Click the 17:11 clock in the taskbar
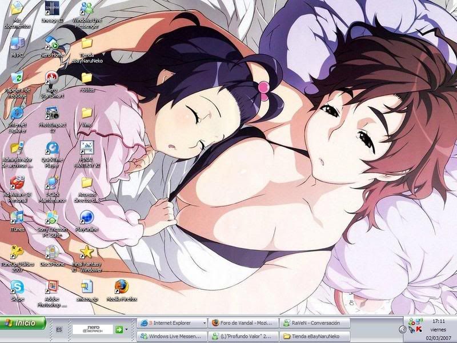This screenshot has width=457, height=343. (439, 321)
